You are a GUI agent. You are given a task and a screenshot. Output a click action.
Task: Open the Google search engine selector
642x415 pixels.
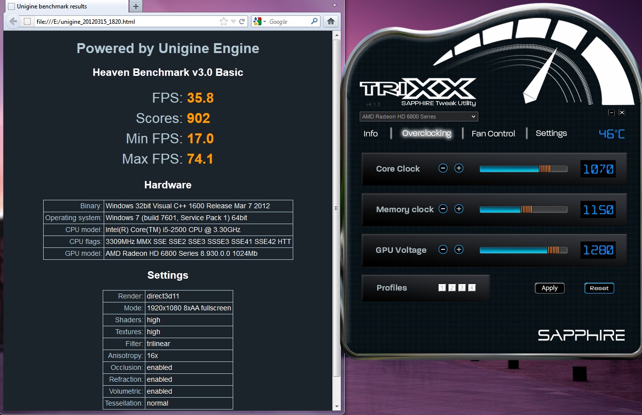tap(259, 22)
